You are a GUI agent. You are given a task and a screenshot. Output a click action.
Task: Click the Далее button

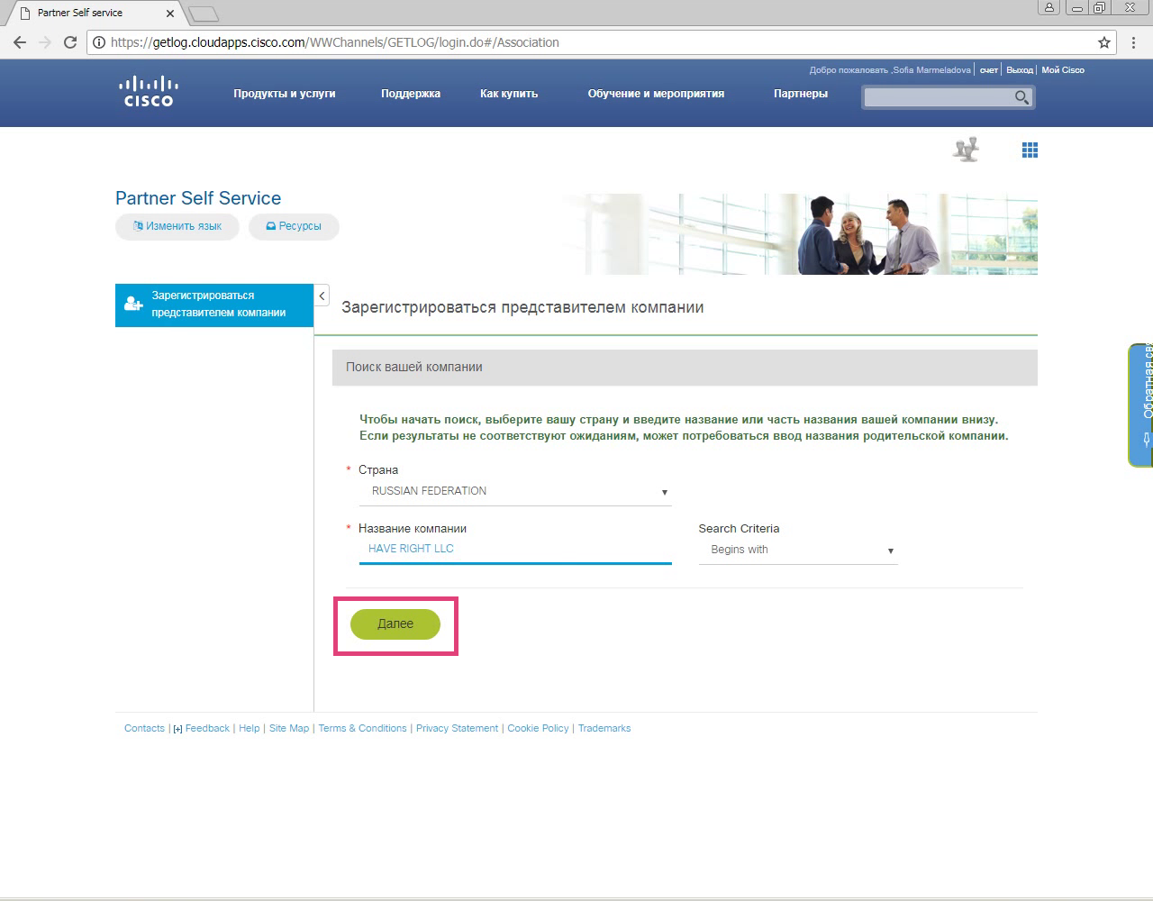395,623
